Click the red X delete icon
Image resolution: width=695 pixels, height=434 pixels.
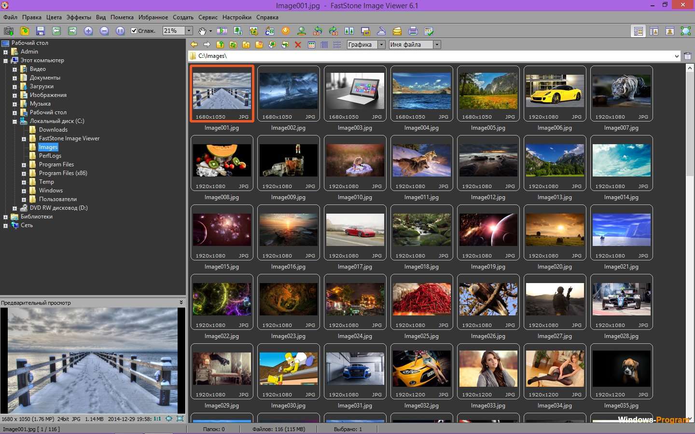298,44
